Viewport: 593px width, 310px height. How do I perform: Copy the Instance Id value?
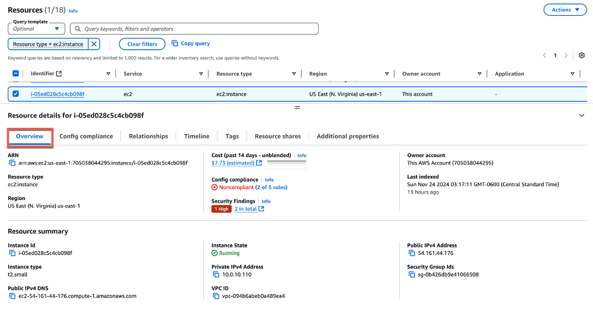(x=12, y=253)
